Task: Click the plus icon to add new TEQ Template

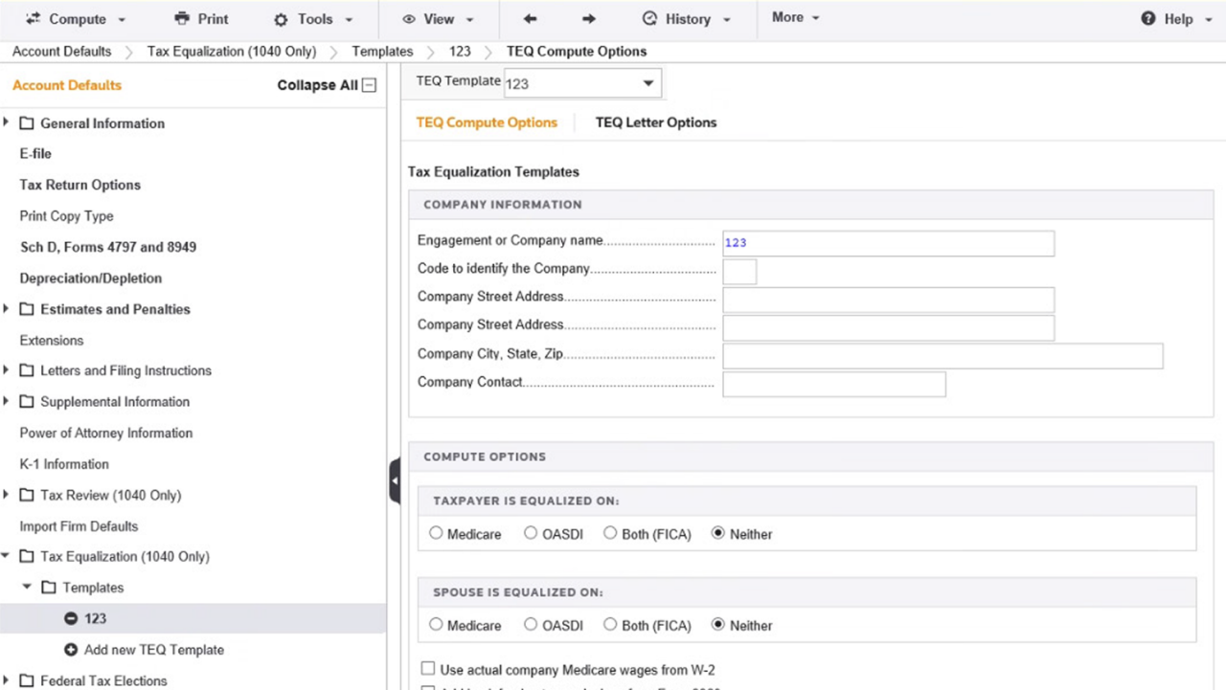Action: pos(71,650)
